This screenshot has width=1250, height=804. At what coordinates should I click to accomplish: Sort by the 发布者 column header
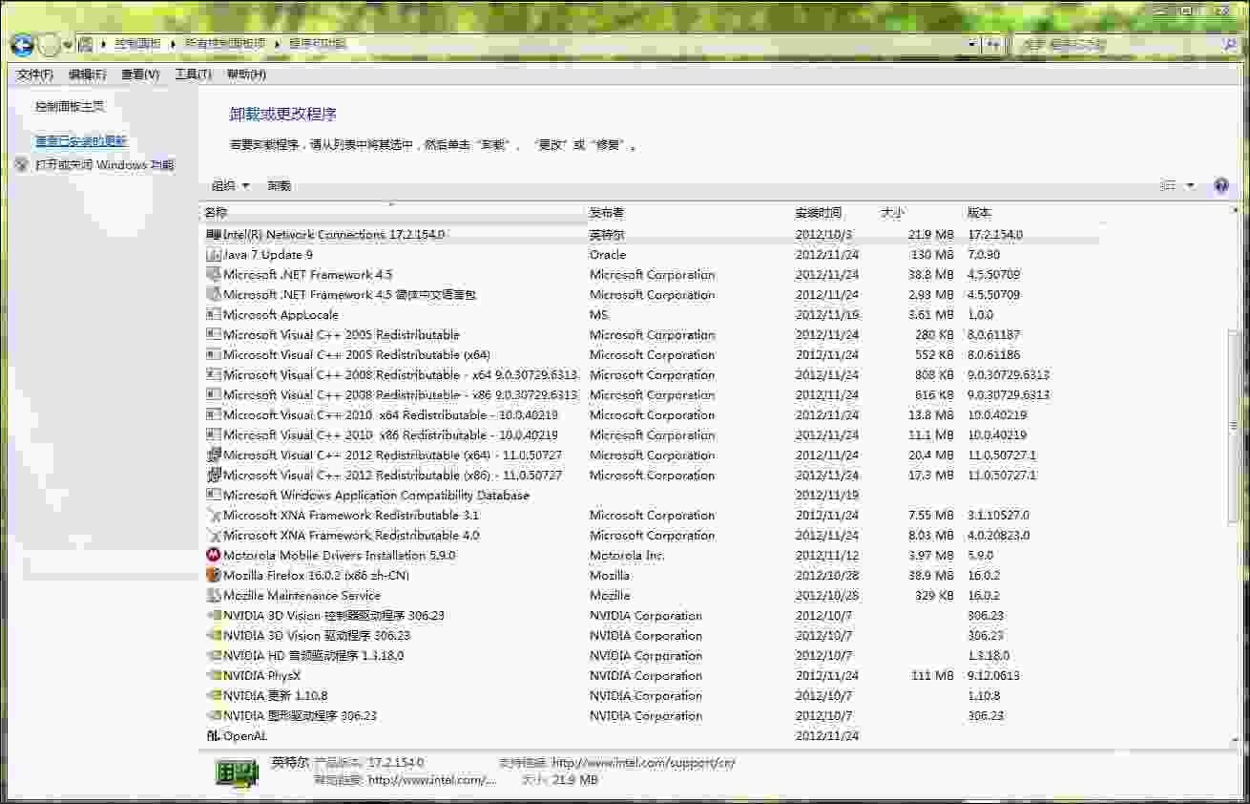pos(687,213)
